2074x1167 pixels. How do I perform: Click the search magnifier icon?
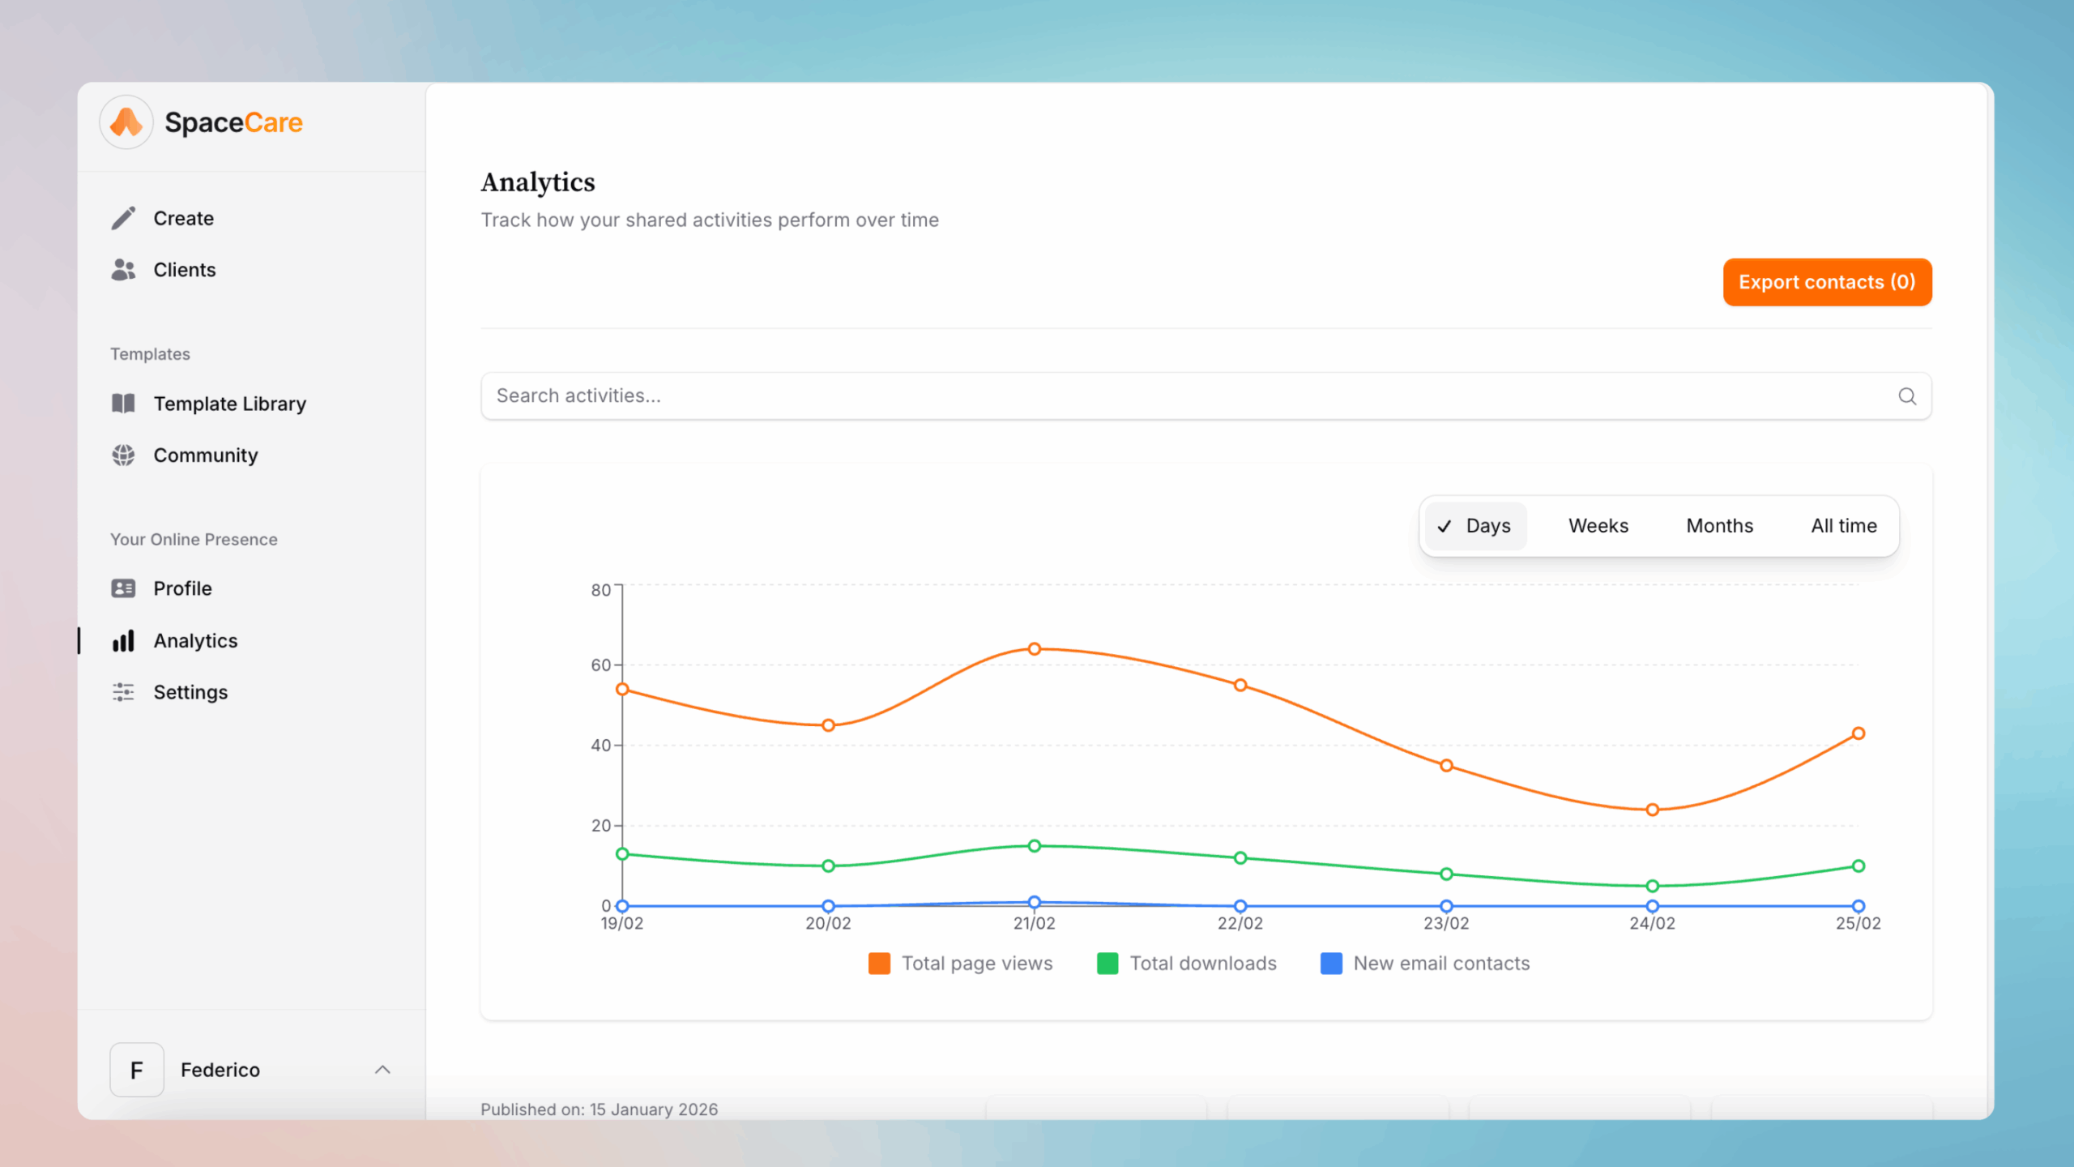pos(1907,396)
